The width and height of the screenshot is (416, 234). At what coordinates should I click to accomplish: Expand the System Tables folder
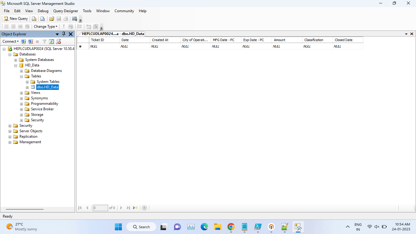tap(27, 82)
